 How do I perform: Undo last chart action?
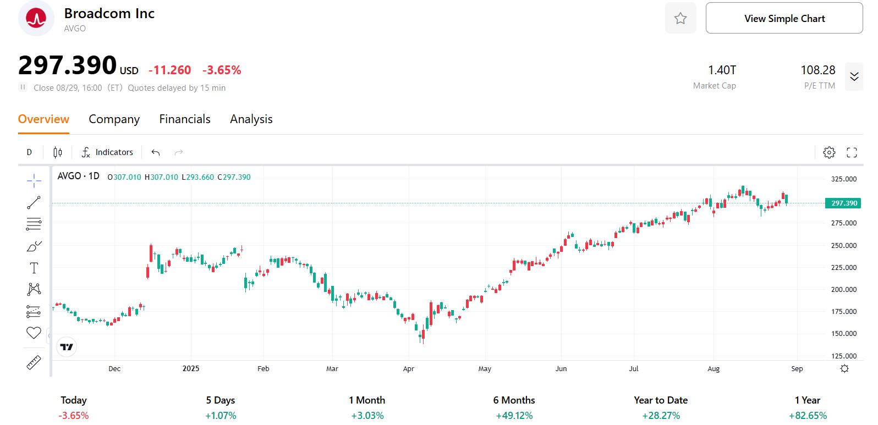pyautogui.click(x=155, y=152)
